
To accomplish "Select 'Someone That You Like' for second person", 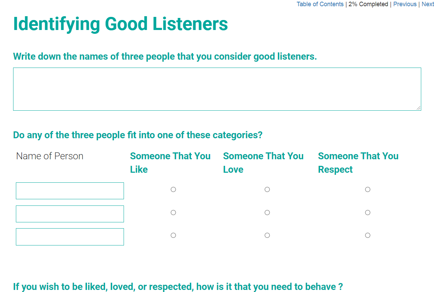I will point(173,212).
